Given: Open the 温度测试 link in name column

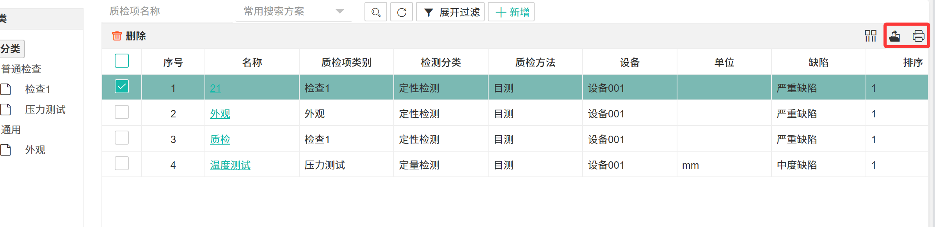Looking at the screenshot, I should [x=230, y=165].
